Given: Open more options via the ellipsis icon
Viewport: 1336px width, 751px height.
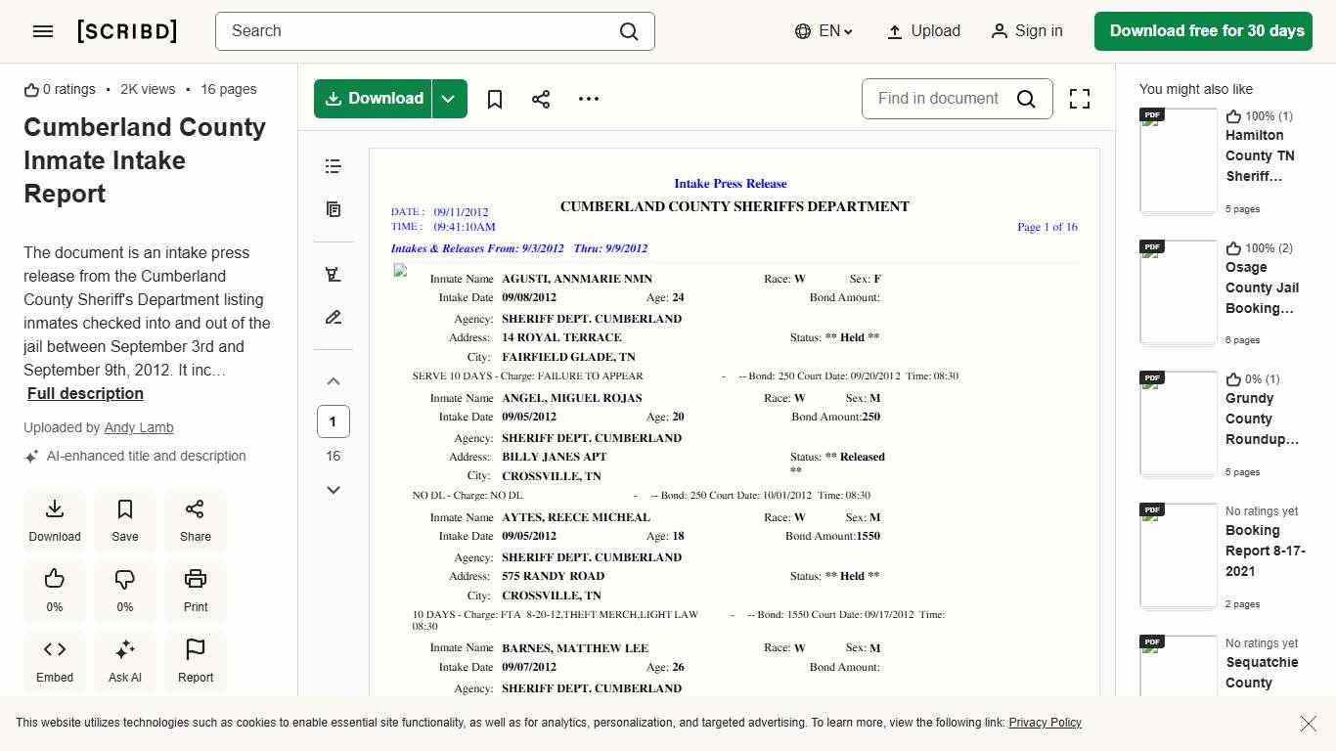Looking at the screenshot, I should click(588, 99).
